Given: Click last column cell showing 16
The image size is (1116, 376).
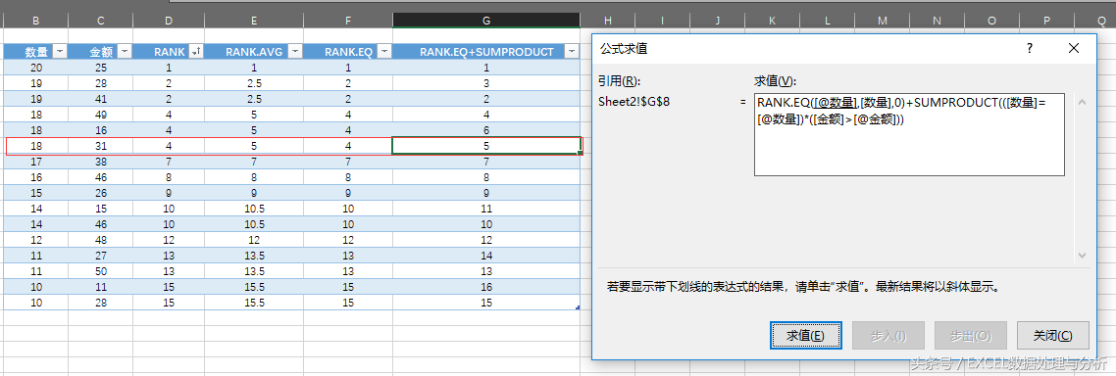Looking at the screenshot, I should coord(486,287).
